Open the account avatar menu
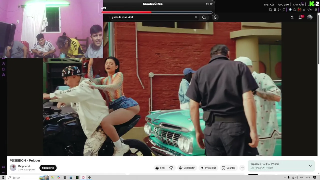The width and height of the screenshot is (320, 180). pos(310,17)
